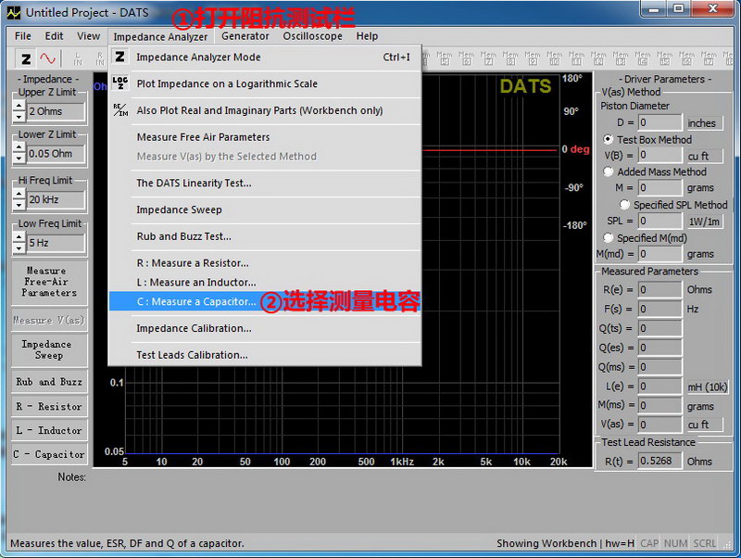Select the Added Mass Method option

609,171
